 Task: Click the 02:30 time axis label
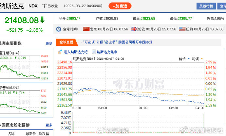click(x=173, y=108)
